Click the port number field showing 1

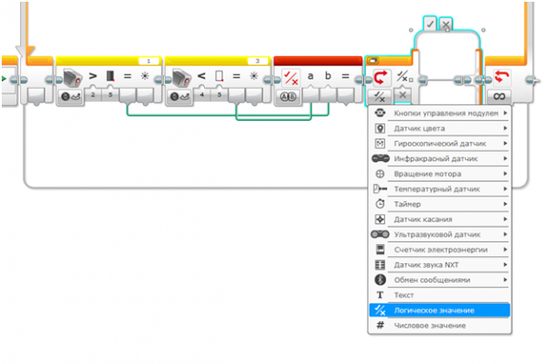(148, 61)
